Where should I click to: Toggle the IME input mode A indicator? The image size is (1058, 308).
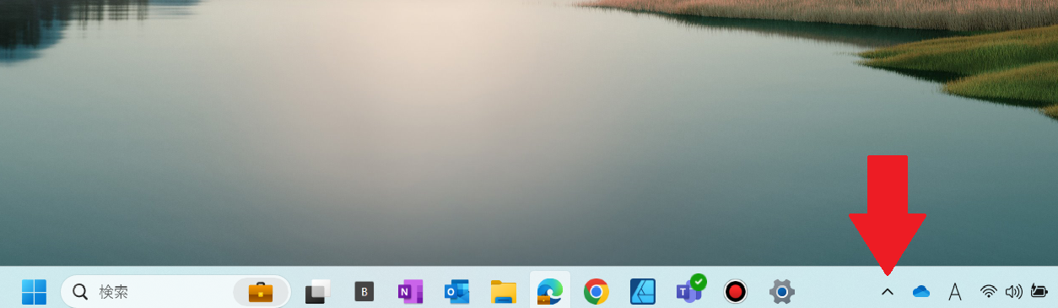click(955, 292)
